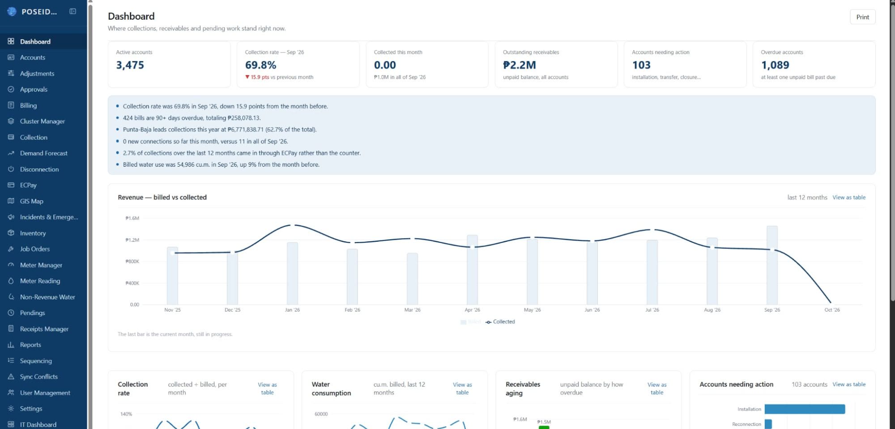The image size is (895, 429).
Task: Click the Sep '26 billed bar
Action: pos(772,265)
